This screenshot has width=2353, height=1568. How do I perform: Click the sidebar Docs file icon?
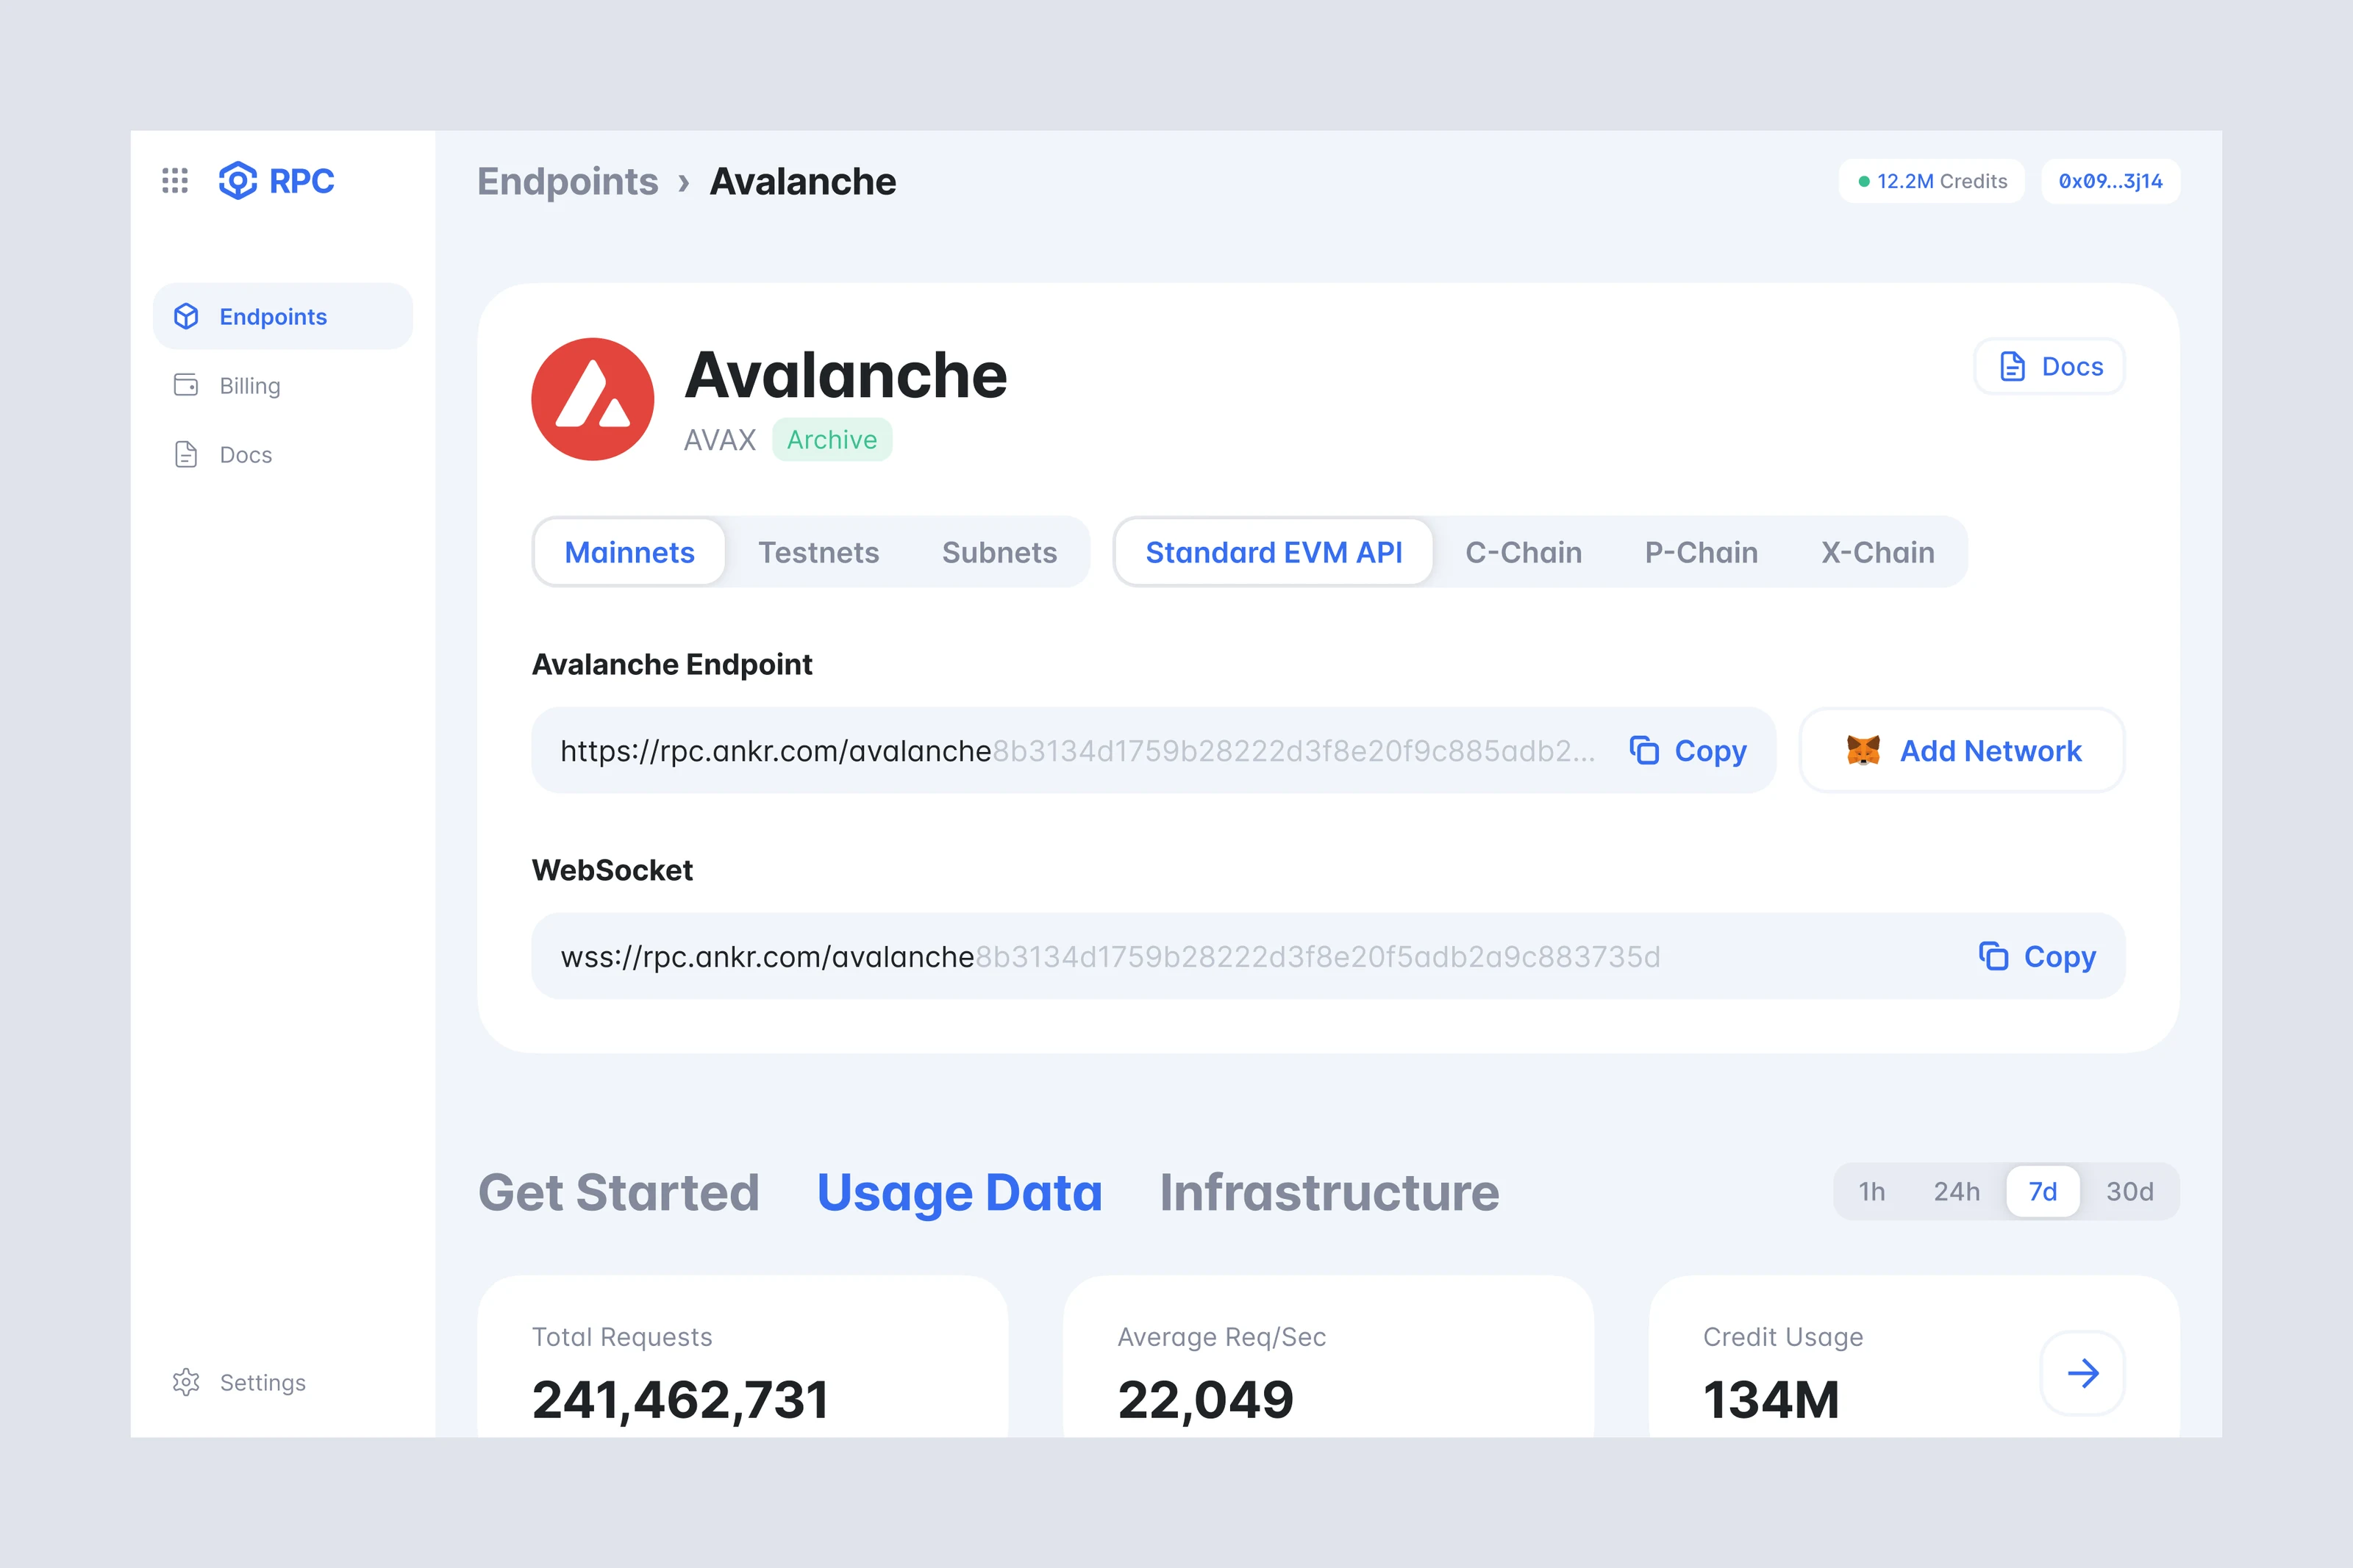186,454
